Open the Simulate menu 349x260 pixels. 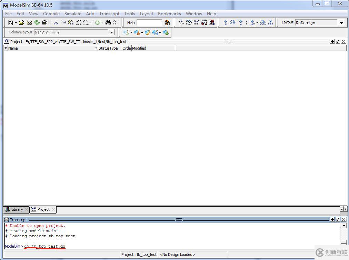click(x=73, y=13)
